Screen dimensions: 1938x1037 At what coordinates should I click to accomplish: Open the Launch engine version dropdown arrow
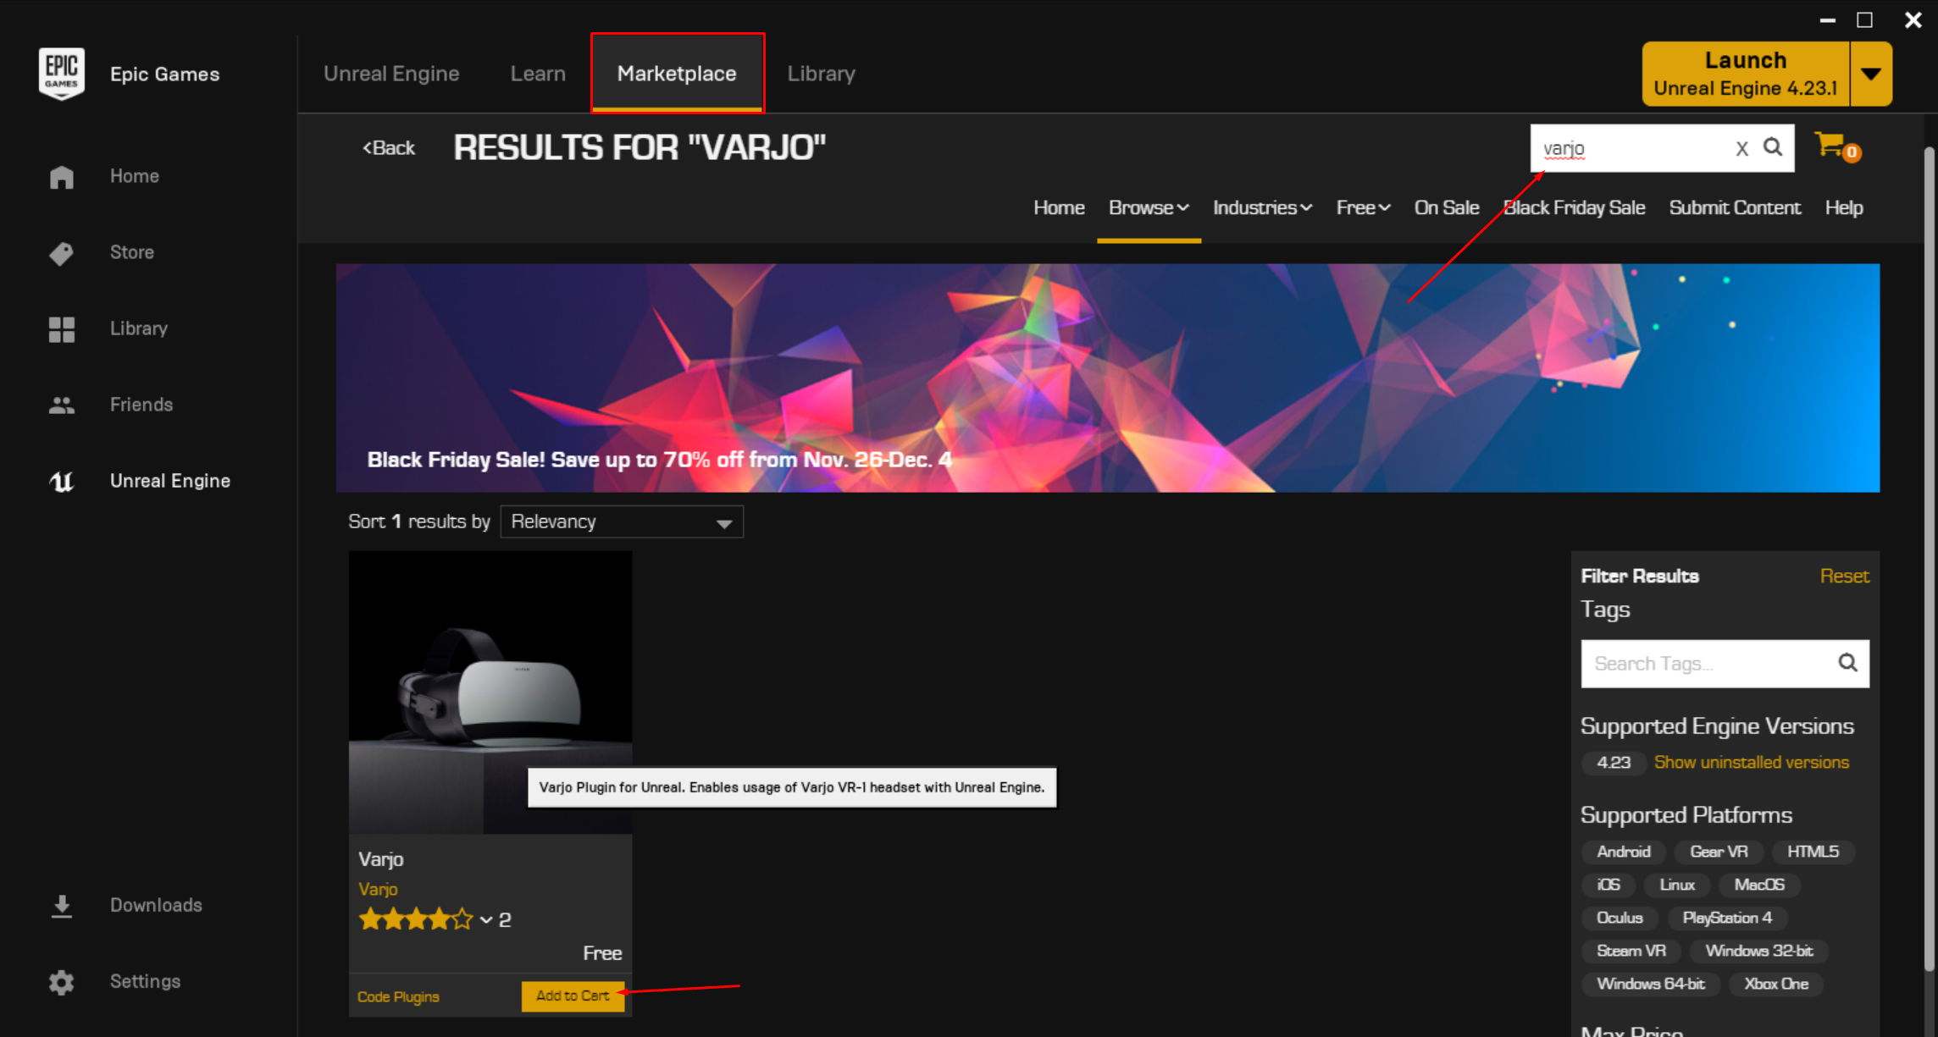tap(1871, 74)
